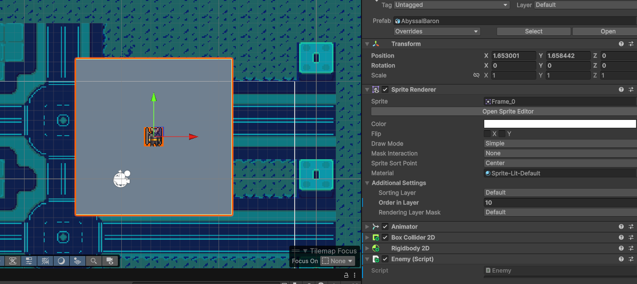Open the Enemy (Script) preset settings
Image resolution: width=637 pixels, height=284 pixels.
632,259
